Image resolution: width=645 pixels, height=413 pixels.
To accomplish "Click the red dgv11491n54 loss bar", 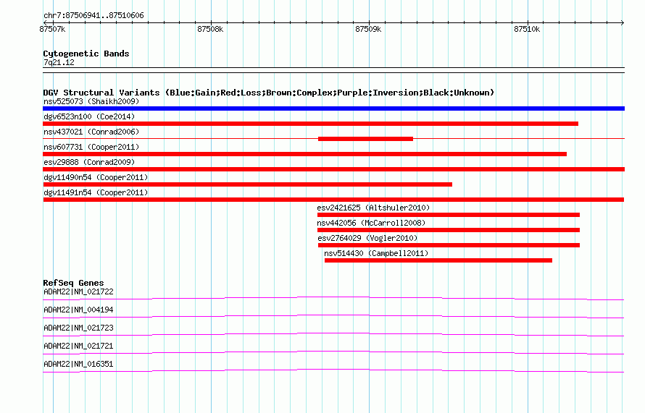I will coord(333,200).
